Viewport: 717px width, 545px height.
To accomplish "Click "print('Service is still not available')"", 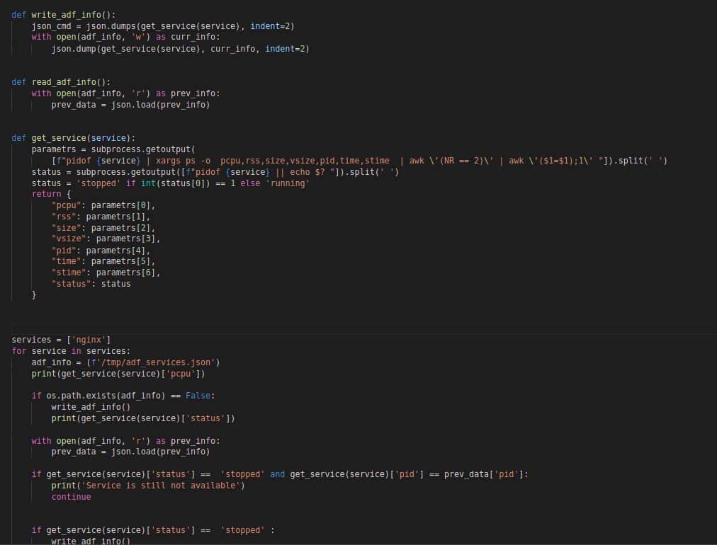I will [148, 486].
